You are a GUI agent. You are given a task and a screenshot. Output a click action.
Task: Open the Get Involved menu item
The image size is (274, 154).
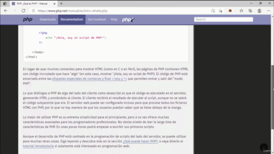[x=97, y=19]
